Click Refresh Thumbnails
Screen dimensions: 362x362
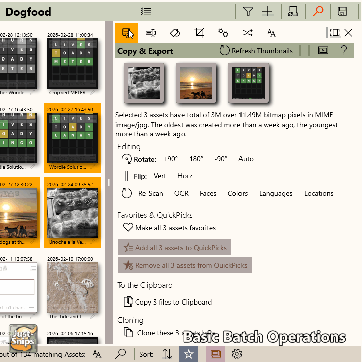[x=256, y=51]
